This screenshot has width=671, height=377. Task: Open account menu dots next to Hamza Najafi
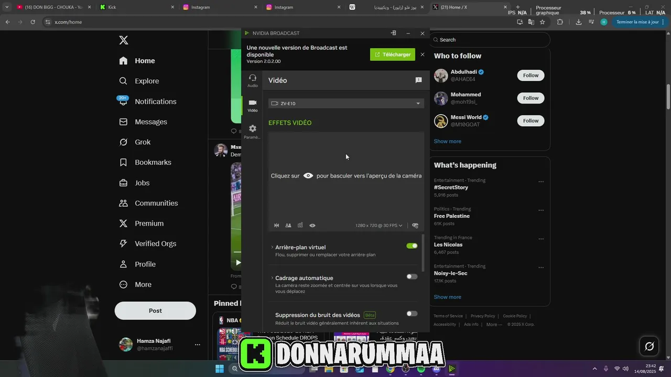(198, 345)
